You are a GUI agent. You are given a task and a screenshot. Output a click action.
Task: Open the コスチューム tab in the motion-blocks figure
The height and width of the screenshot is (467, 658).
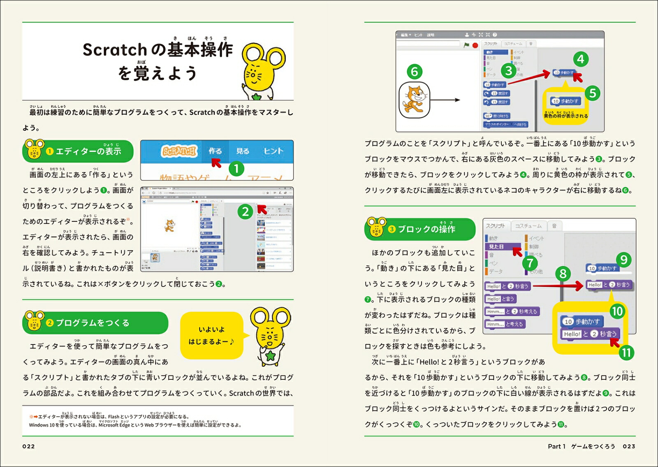click(513, 44)
